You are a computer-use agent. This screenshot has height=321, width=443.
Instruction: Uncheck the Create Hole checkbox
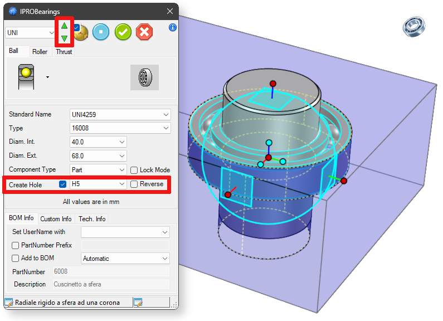63,184
